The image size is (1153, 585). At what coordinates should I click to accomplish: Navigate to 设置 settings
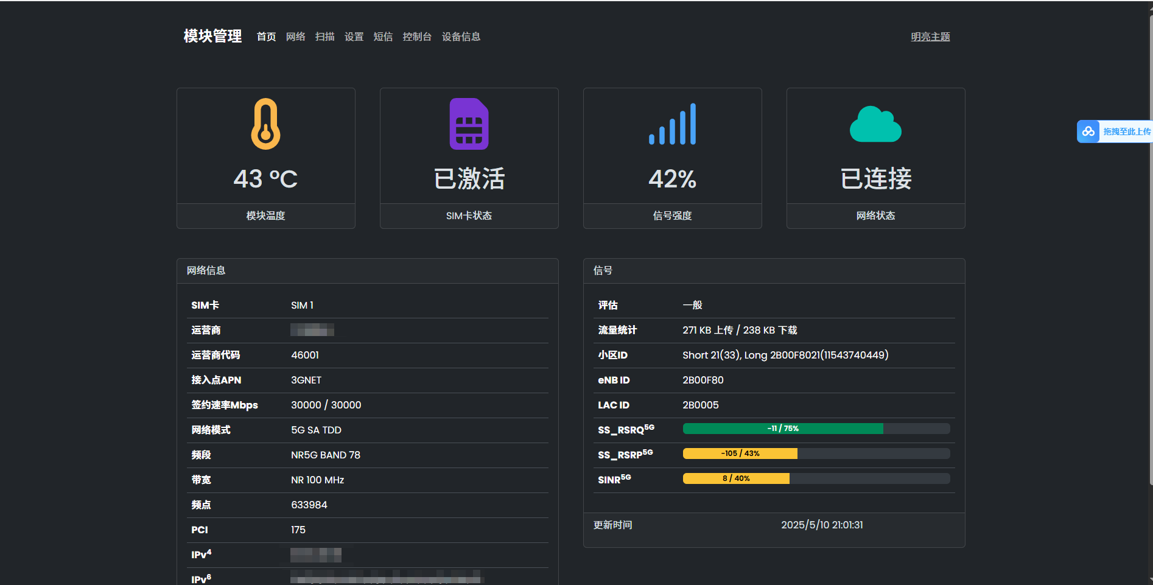click(x=354, y=37)
